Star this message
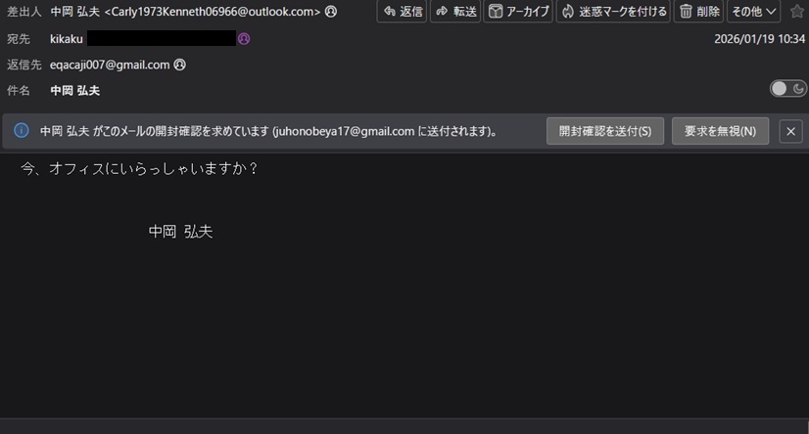 pyautogui.click(x=796, y=12)
